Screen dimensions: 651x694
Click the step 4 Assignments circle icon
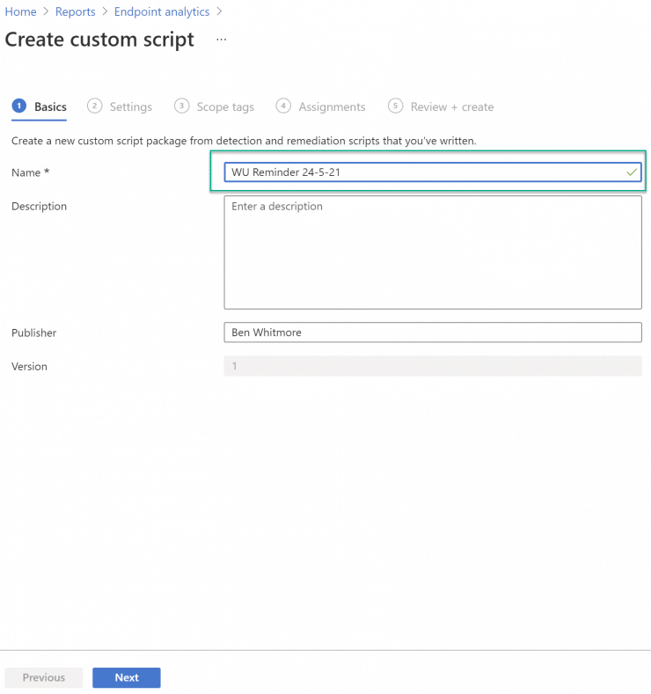point(283,106)
